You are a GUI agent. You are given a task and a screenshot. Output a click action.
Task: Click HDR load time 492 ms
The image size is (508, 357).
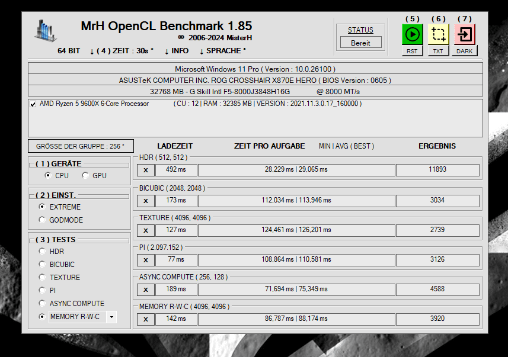176,170
